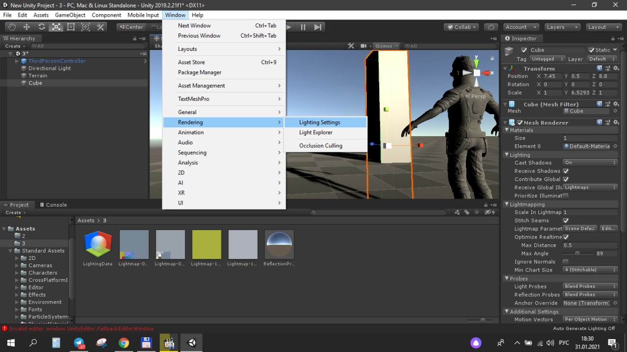This screenshot has height=352, width=627.
Task: Lock the Hierarchy panel
Action: 135,39
